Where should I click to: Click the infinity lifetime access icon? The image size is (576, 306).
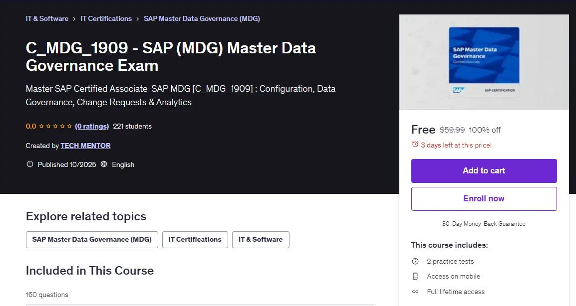point(415,292)
